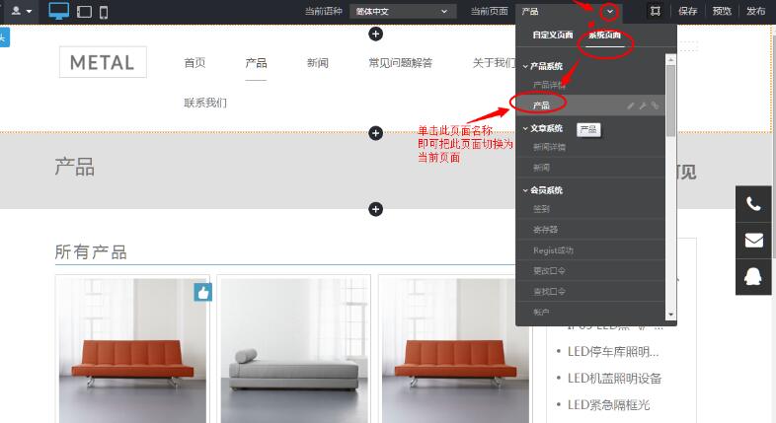
Task: Open the 简体中文 language dropdown
Action: [403, 12]
